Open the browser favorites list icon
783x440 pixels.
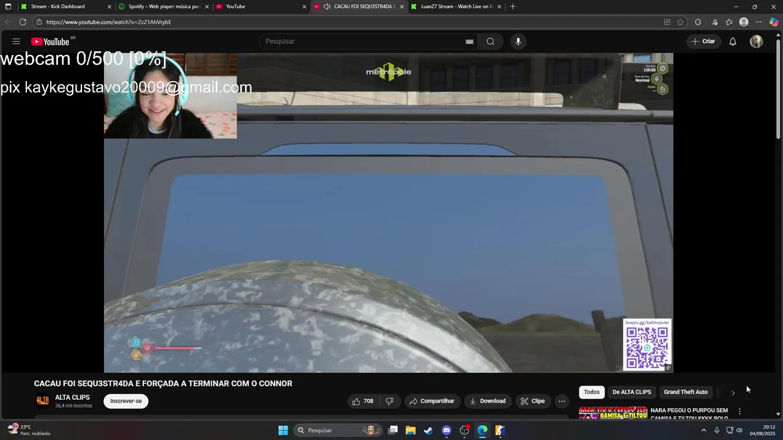click(x=729, y=22)
